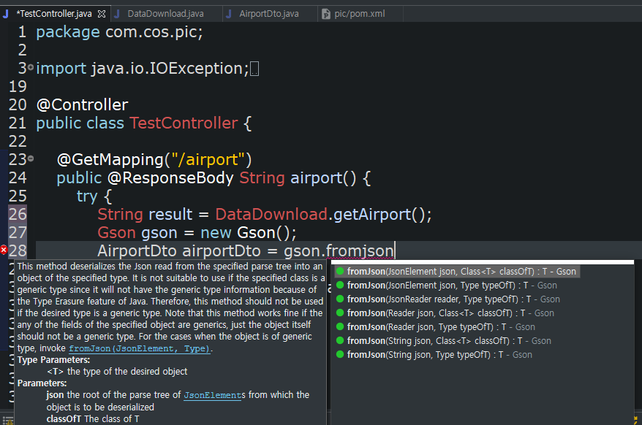Place cursor on the package com.cos.pic line
This screenshot has width=642, height=425.
(x=120, y=32)
